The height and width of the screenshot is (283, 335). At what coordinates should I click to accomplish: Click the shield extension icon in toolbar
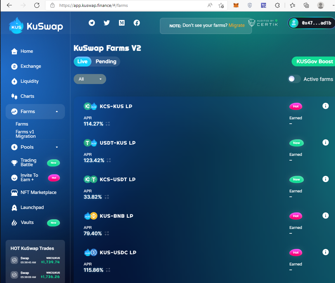coord(249,5)
